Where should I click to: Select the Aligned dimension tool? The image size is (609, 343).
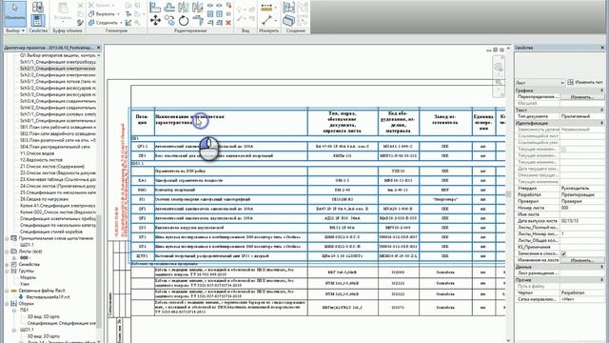click(x=266, y=20)
